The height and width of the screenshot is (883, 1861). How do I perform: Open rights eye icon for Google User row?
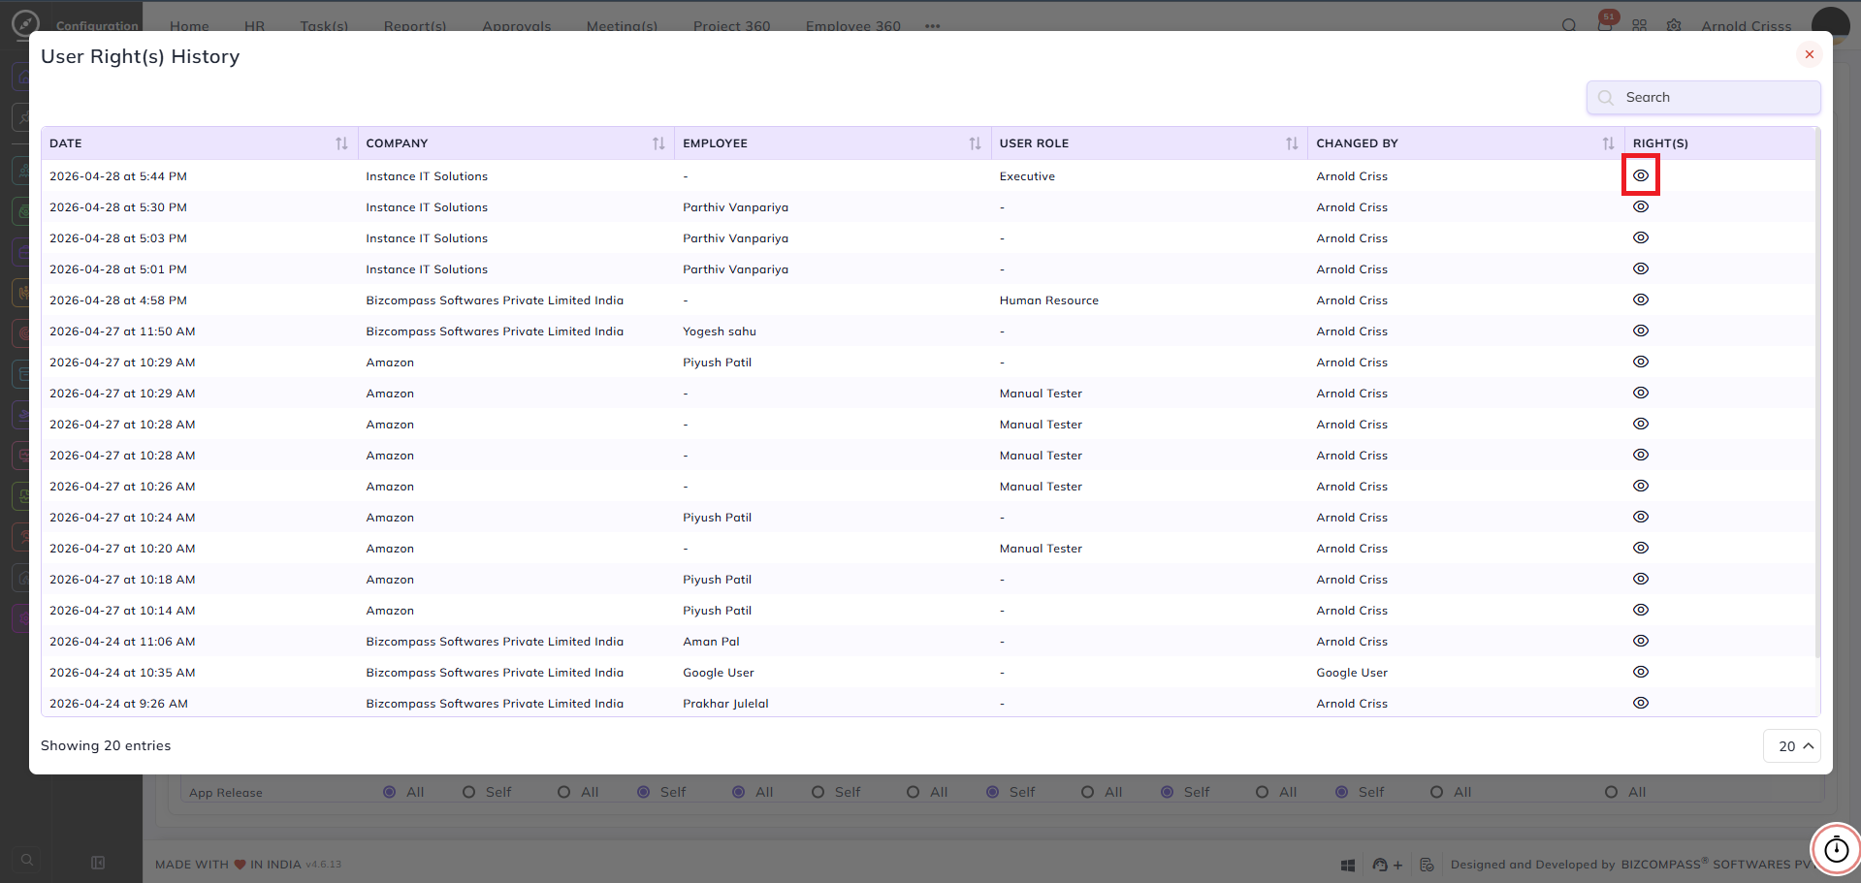click(x=1641, y=672)
